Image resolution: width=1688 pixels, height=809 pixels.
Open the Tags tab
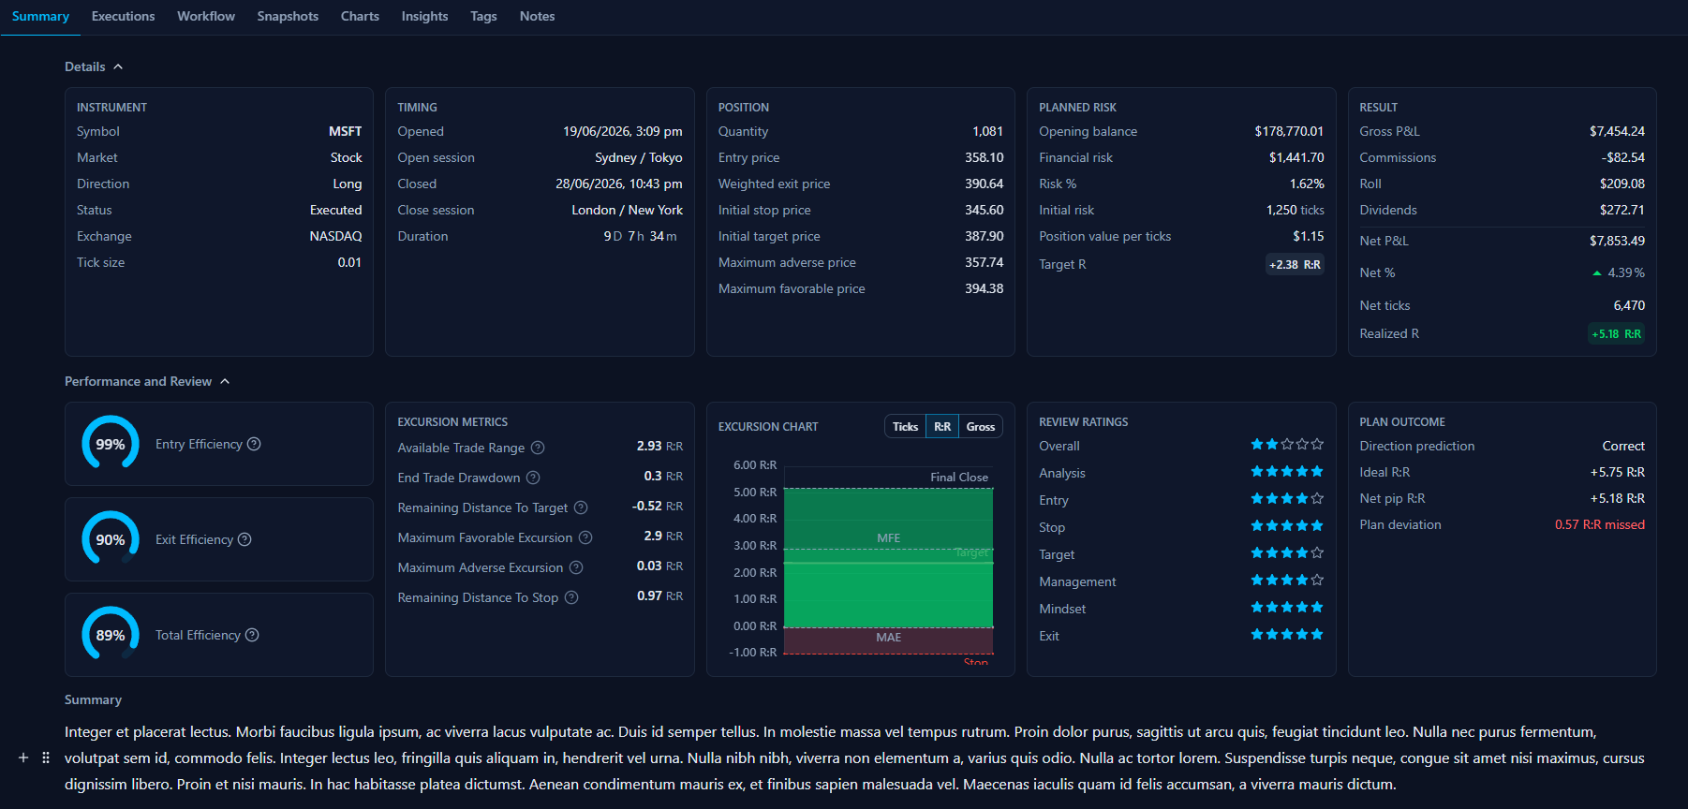[483, 17]
